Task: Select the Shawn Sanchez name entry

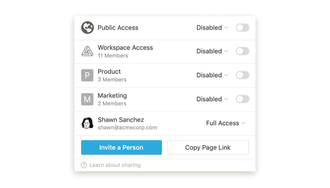Action: point(121,120)
